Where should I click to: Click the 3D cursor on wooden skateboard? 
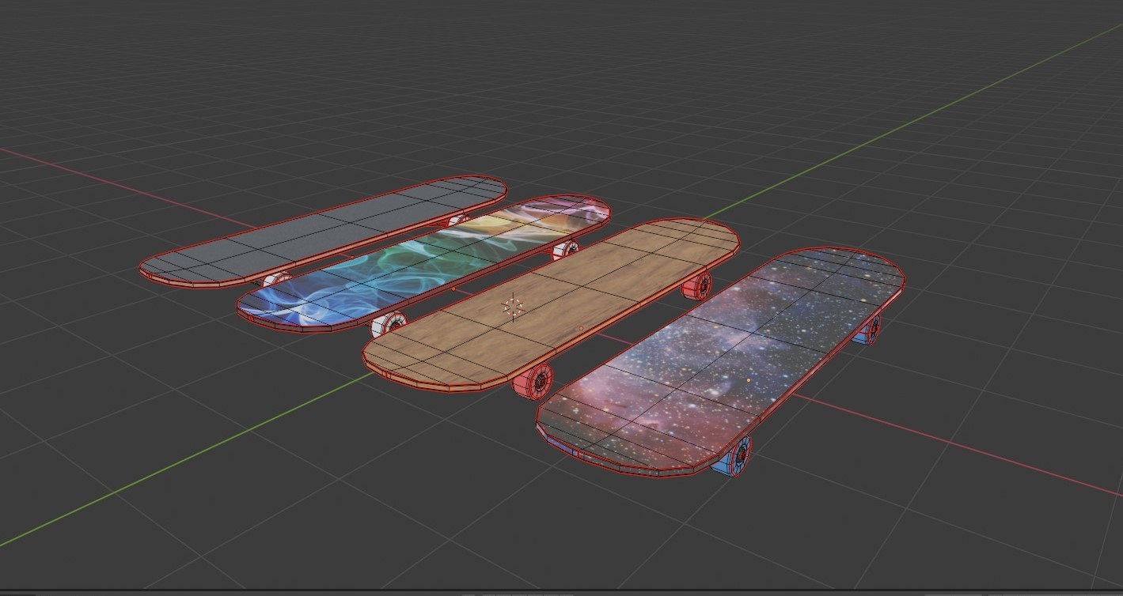point(512,307)
